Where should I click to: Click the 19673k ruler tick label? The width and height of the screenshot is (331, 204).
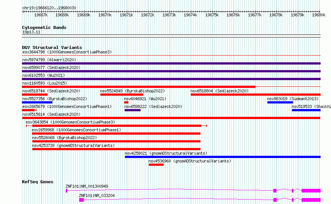(169, 15)
